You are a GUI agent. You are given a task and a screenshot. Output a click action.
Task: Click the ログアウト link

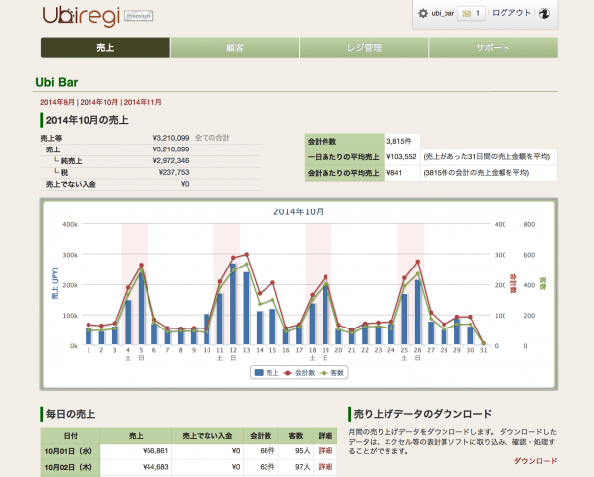point(510,14)
